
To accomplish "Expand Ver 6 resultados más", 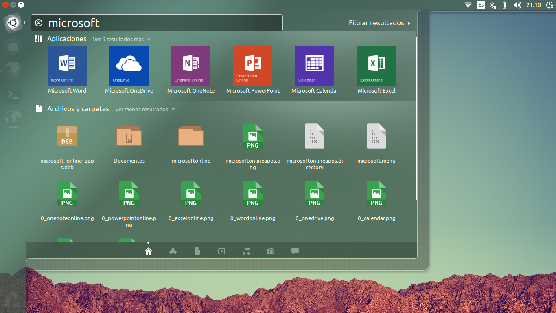I will 121,40.
